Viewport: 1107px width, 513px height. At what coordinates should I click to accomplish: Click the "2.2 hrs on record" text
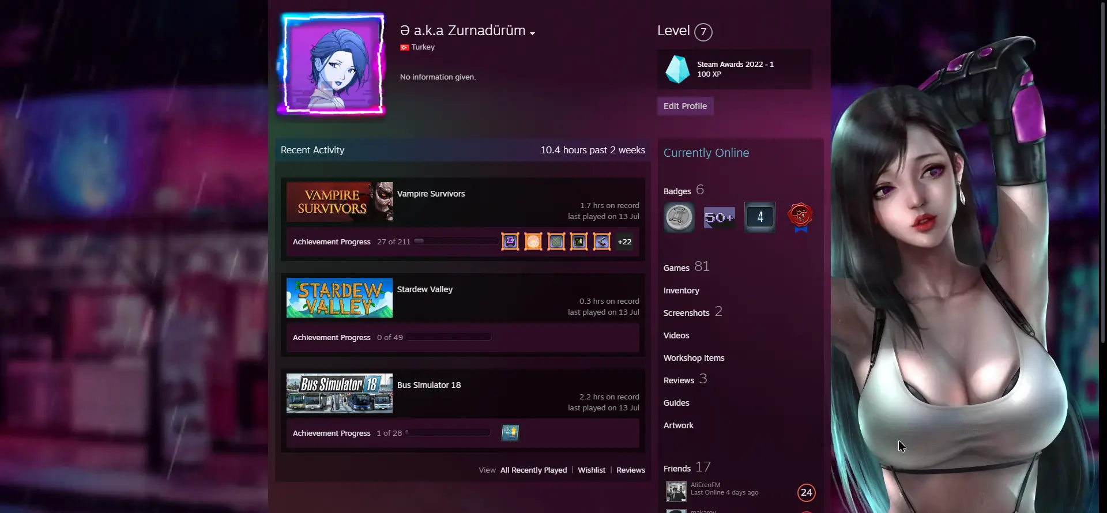pyautogui.click(x=609, y=397)
